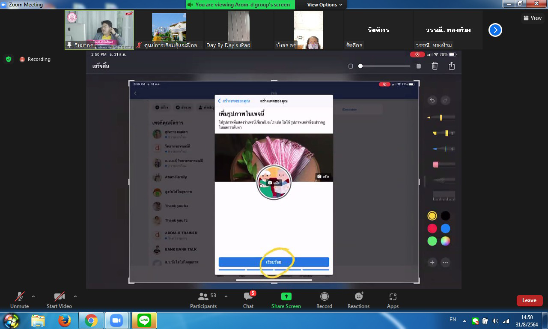The image size is (548, 329).
Task: Click the Participants icon
Action: point(203,297)
